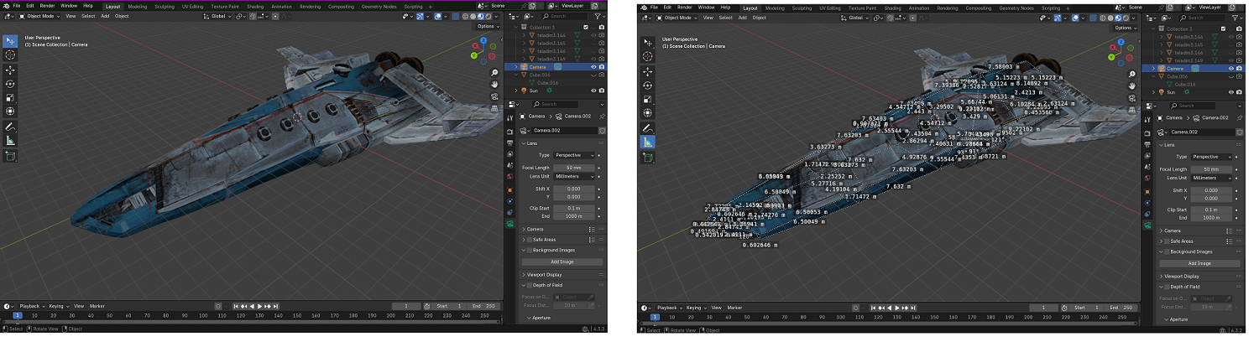
Task: Click zoom magnifier icon in right viewport
Action: click(x=1133, y=74)
